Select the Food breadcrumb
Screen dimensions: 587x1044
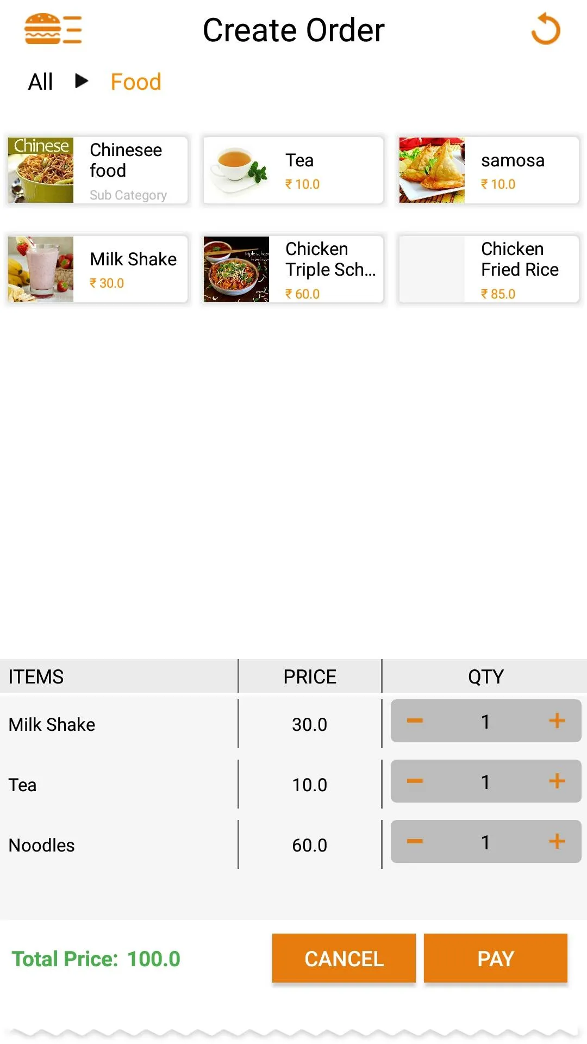pos(136,82)
